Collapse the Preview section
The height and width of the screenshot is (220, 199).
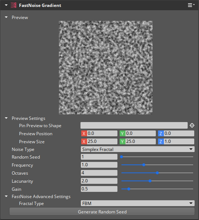6,17
